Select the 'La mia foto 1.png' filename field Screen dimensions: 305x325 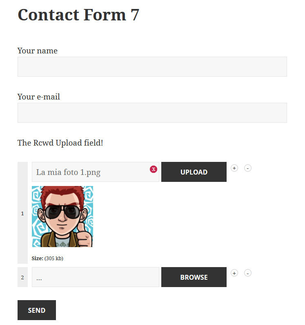[x=90, y=172]
